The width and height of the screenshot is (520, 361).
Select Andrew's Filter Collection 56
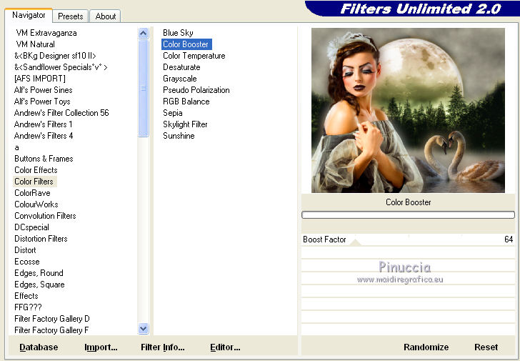tap(61, 113)
